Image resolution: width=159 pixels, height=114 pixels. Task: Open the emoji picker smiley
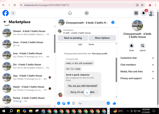(x=108, y=103)
